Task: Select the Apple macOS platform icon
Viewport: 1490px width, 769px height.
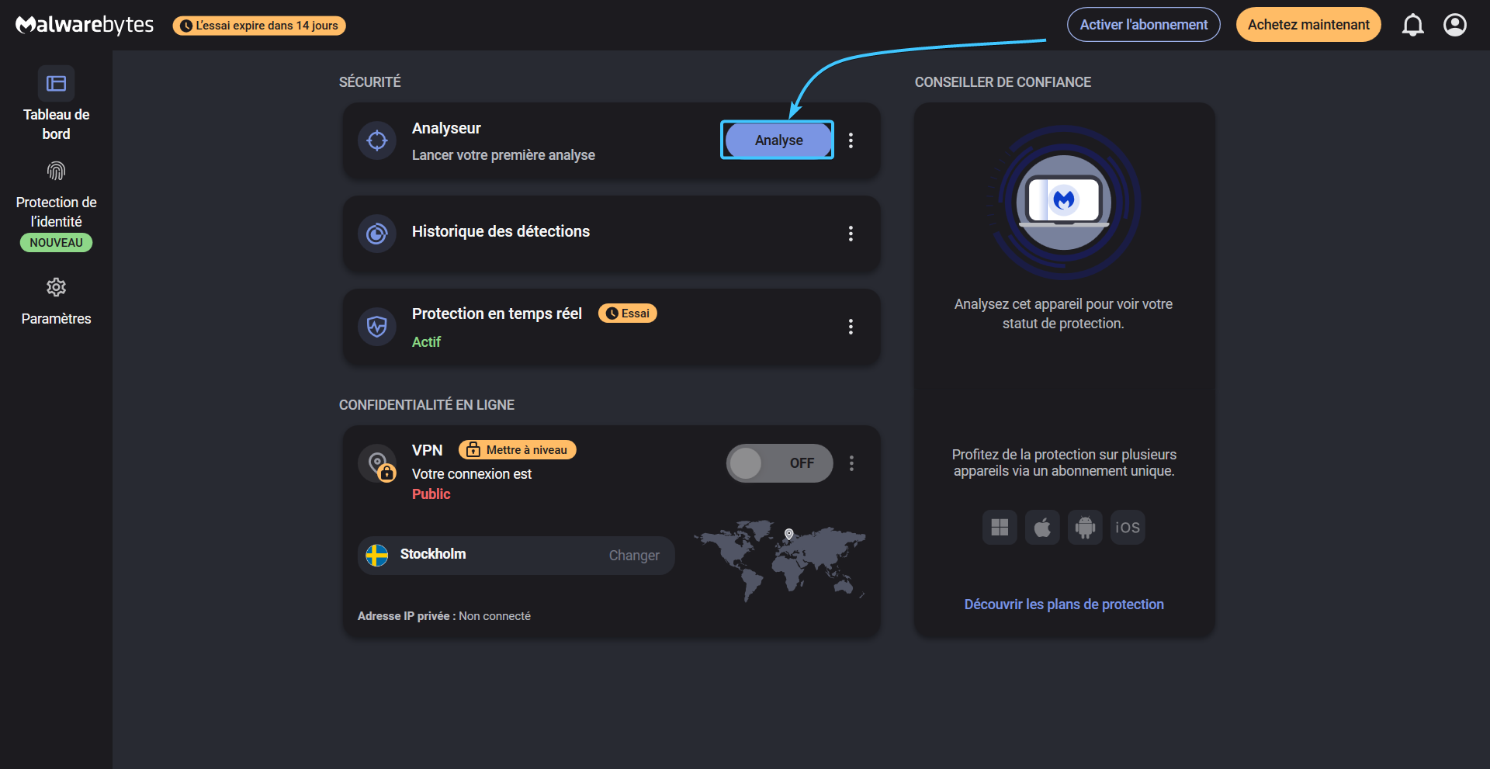Action: click(x=1042, y=528)
